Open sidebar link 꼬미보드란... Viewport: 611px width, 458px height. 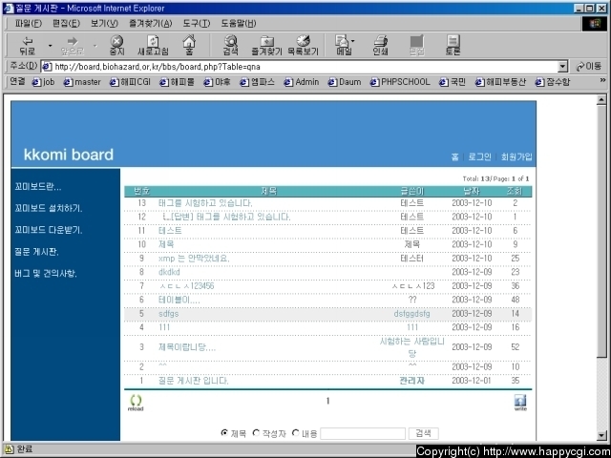[38, 187]
